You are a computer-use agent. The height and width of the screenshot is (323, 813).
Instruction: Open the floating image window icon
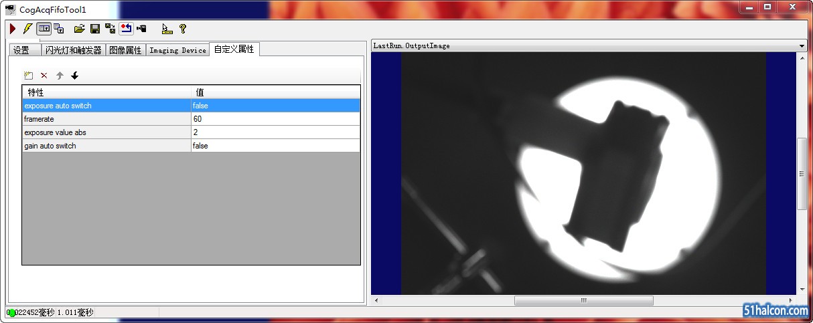pos(59,29)
